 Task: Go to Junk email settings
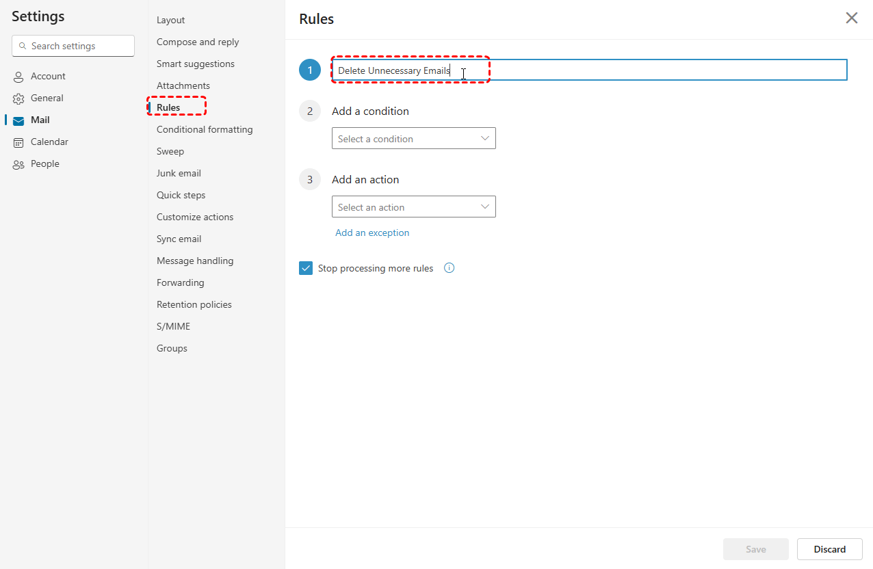click(179, 173)
